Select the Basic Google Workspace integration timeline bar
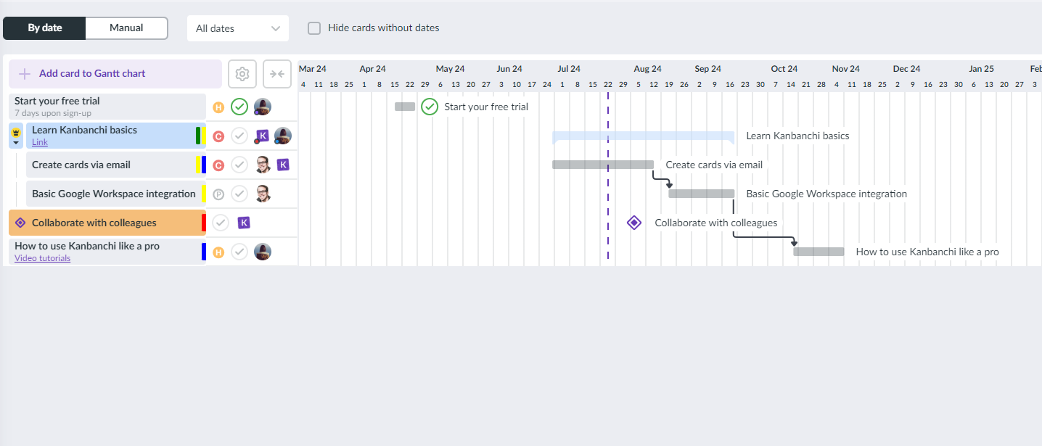The height and width of the screenshot is (446, 1042). [x=702, y=194]
